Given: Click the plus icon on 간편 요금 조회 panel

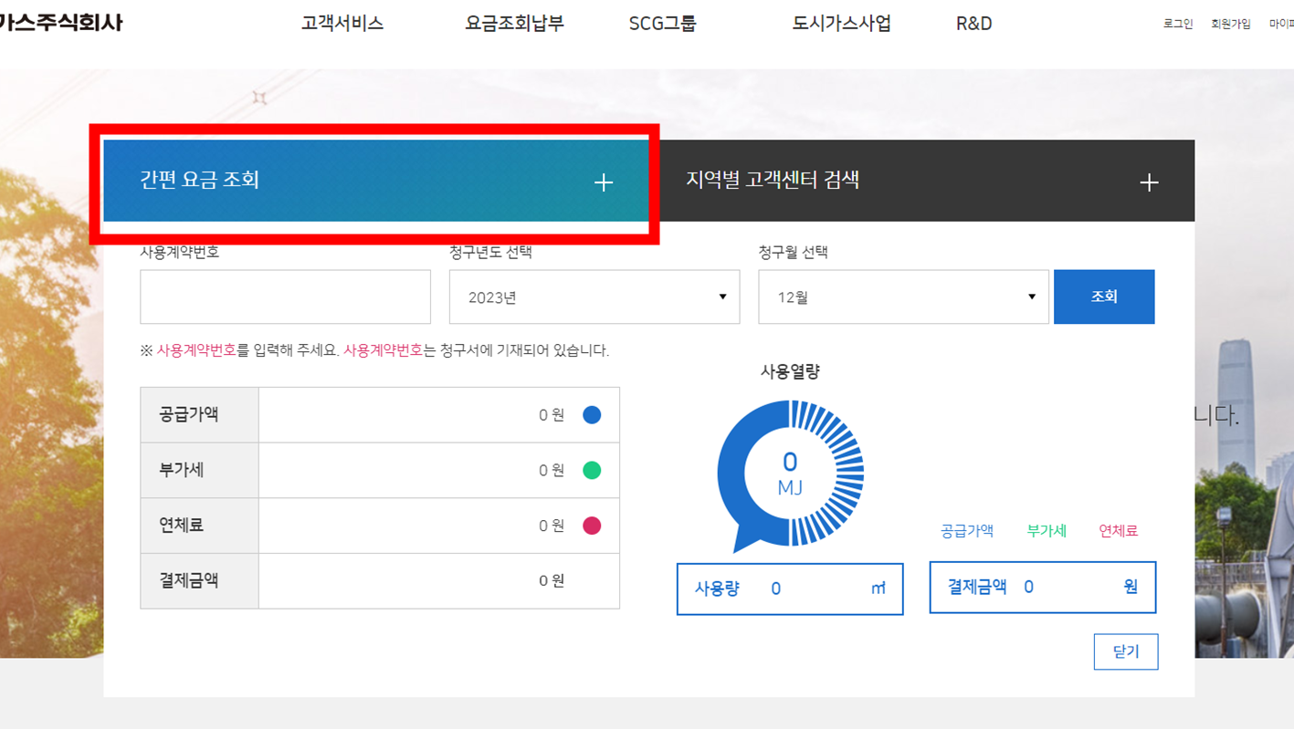Looking at the screenshot, I should point(603,182).
